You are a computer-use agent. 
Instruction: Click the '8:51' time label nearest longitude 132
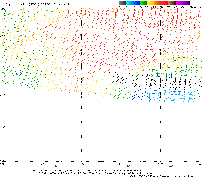pos(171,166)
